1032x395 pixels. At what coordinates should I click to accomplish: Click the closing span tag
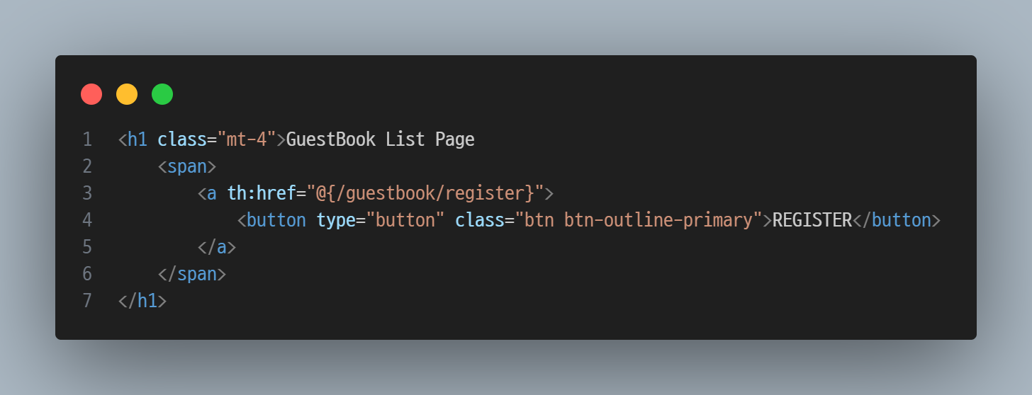click(191, 274)
